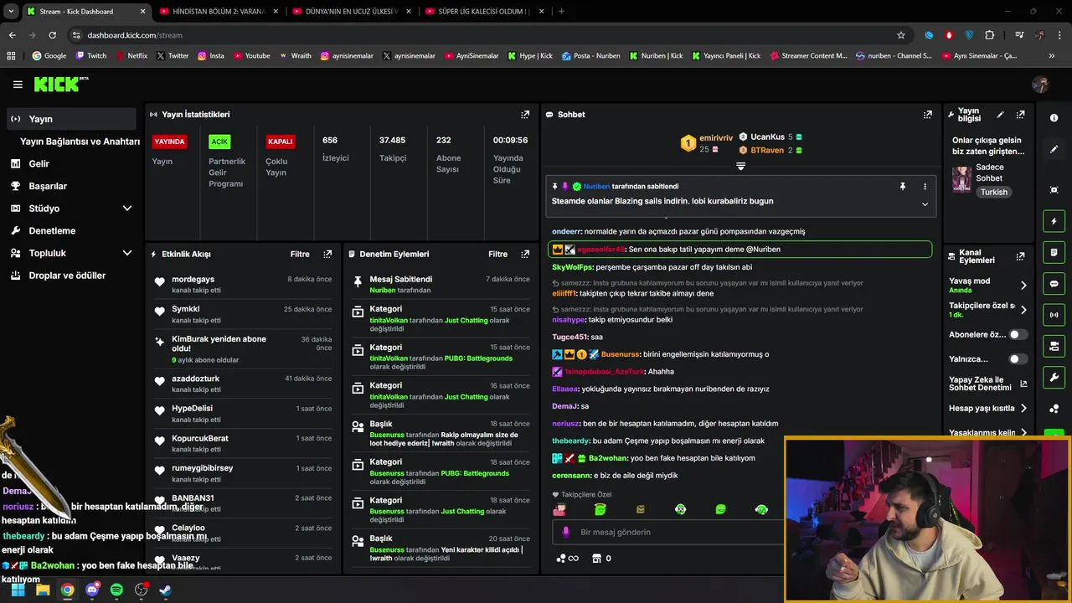Toggle the Abonelere öz... switch

(x=1018, y=334)
